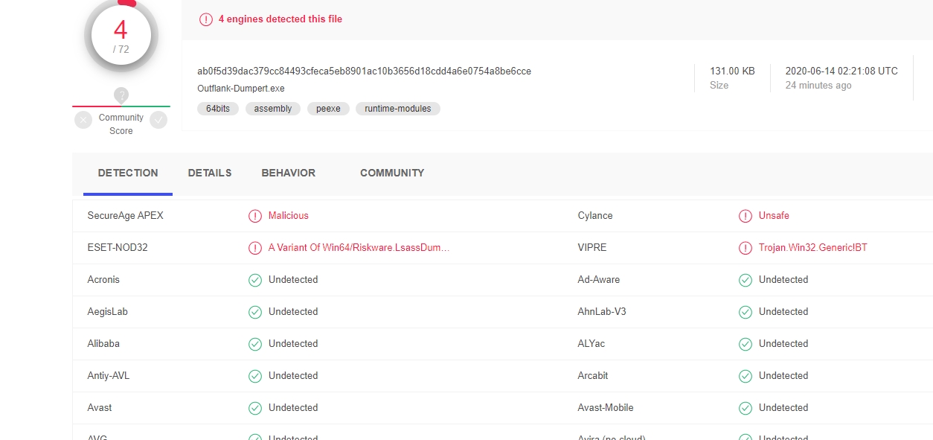The image size is (933, 440).
Task: Select the DETECTION tab
Action: coord(128,173)
